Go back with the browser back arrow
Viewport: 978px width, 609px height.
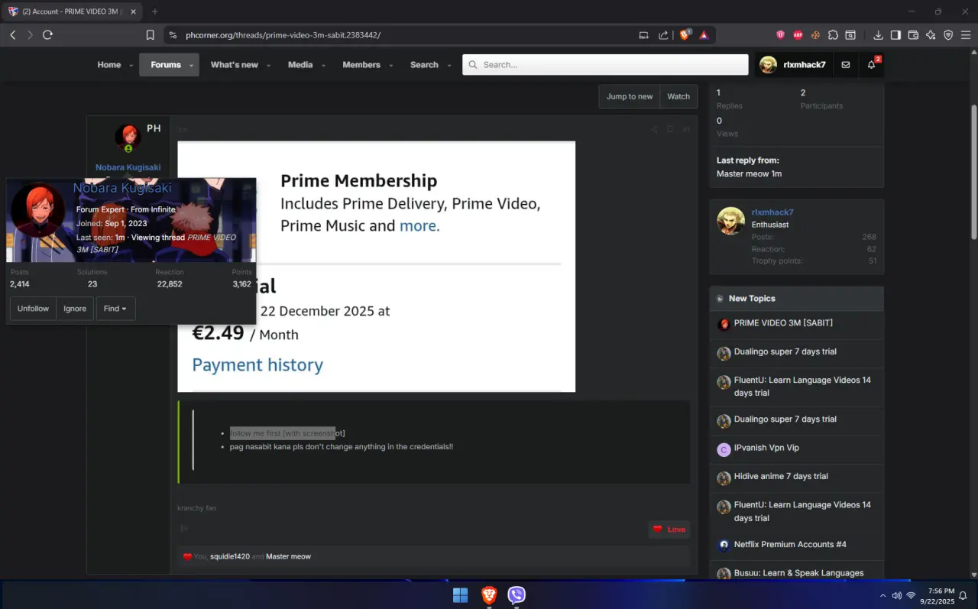point(12,35)
